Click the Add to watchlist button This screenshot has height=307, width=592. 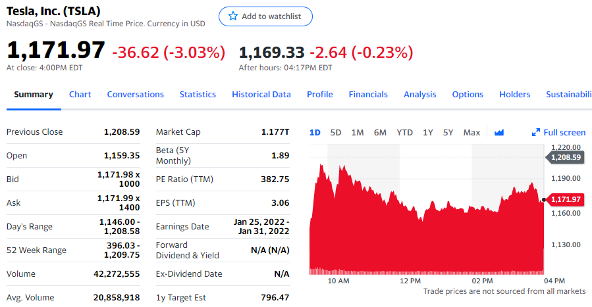pyautogui.click(x=265, y=16)
